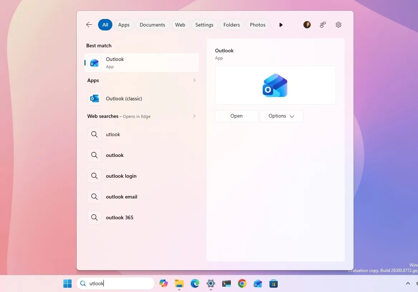Show more filters with play arrow
This screenshot has height=292, width=418.
[x=281, y=25]
